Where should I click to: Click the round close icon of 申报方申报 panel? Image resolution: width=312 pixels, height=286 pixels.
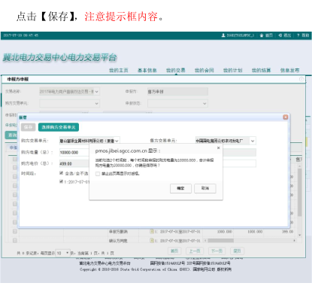click(301, 79)
